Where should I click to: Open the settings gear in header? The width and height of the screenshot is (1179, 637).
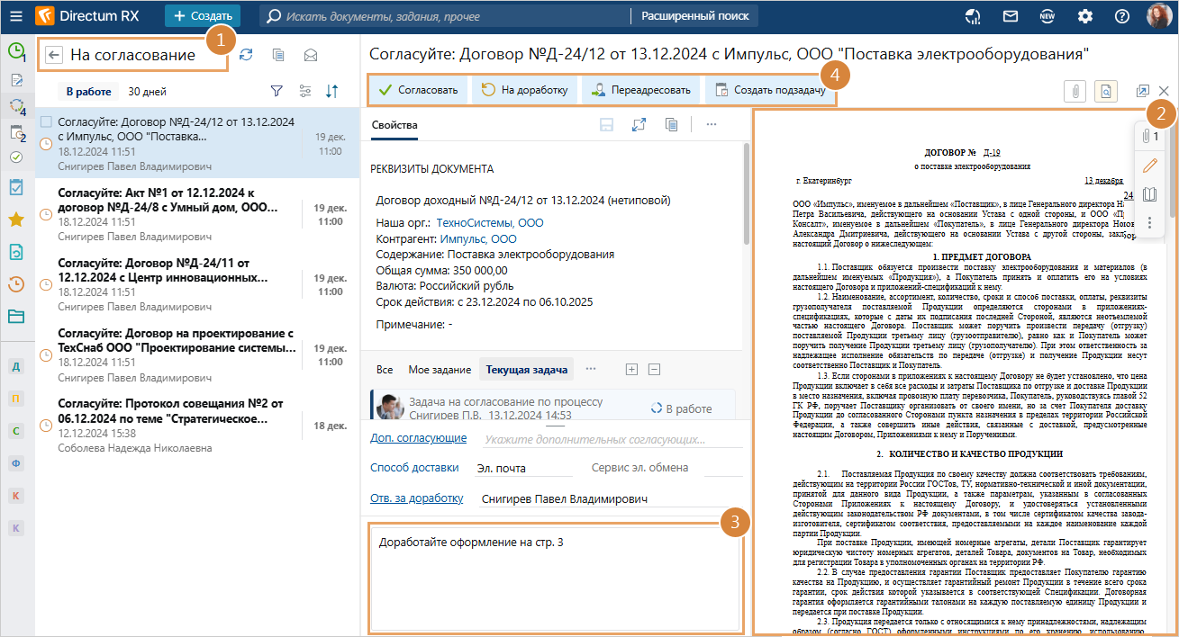[1084, 16]
